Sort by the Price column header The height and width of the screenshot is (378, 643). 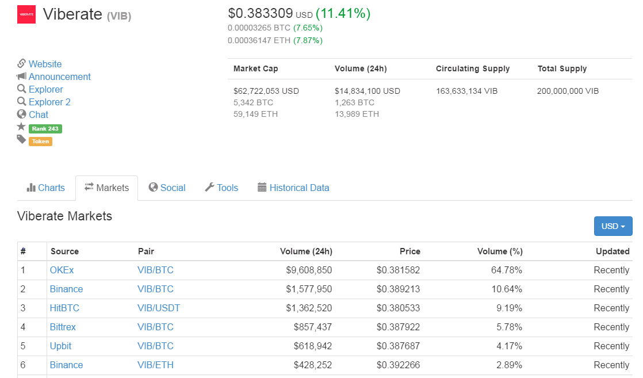410,251
